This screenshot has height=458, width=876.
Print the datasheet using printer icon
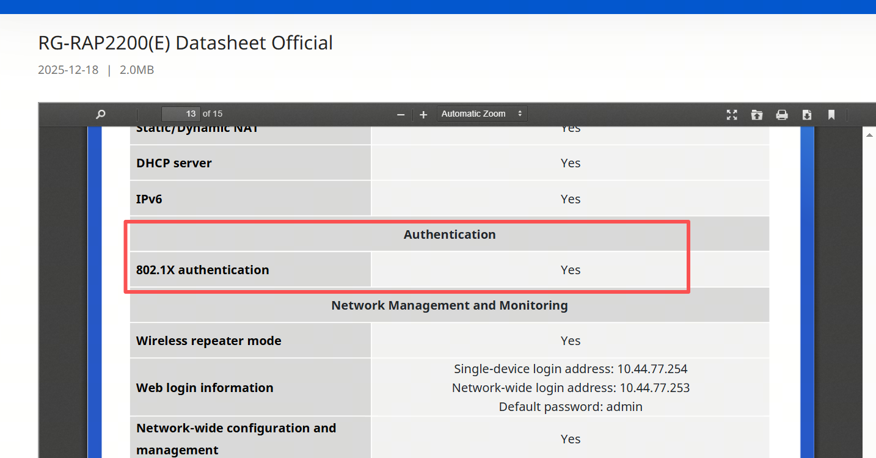click(782, 114)
